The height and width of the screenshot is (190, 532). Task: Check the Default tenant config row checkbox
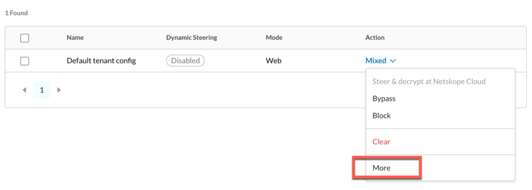coord(24,61)
